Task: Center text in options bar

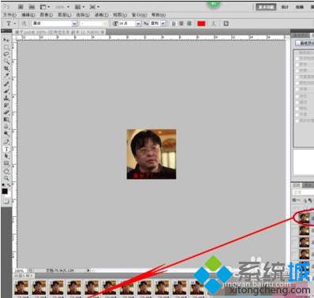Action: 181,24
